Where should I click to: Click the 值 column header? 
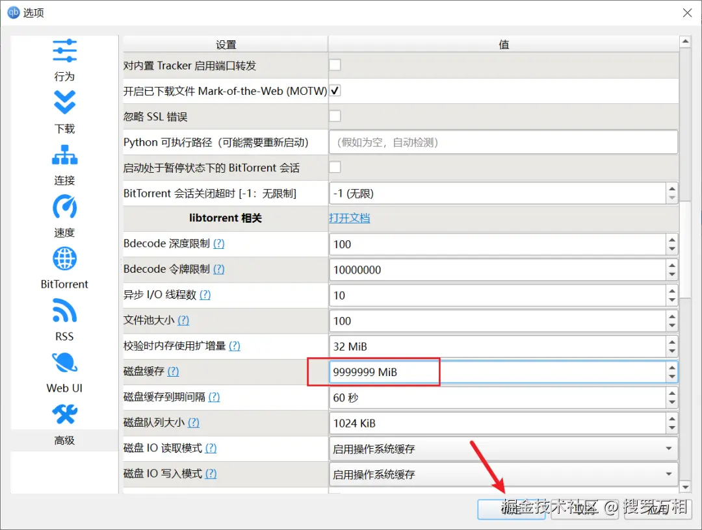click(x=504, y=44)
